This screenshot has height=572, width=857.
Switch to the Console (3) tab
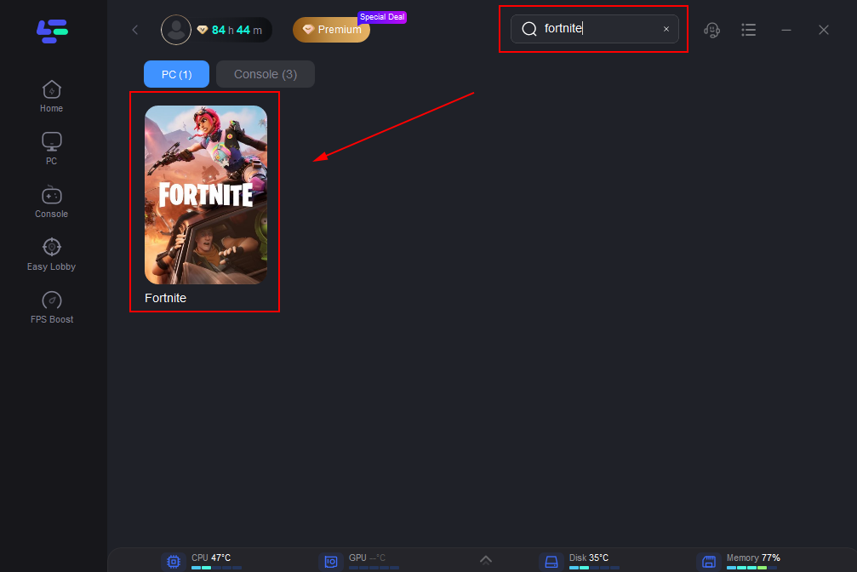[x=266, y=74]
